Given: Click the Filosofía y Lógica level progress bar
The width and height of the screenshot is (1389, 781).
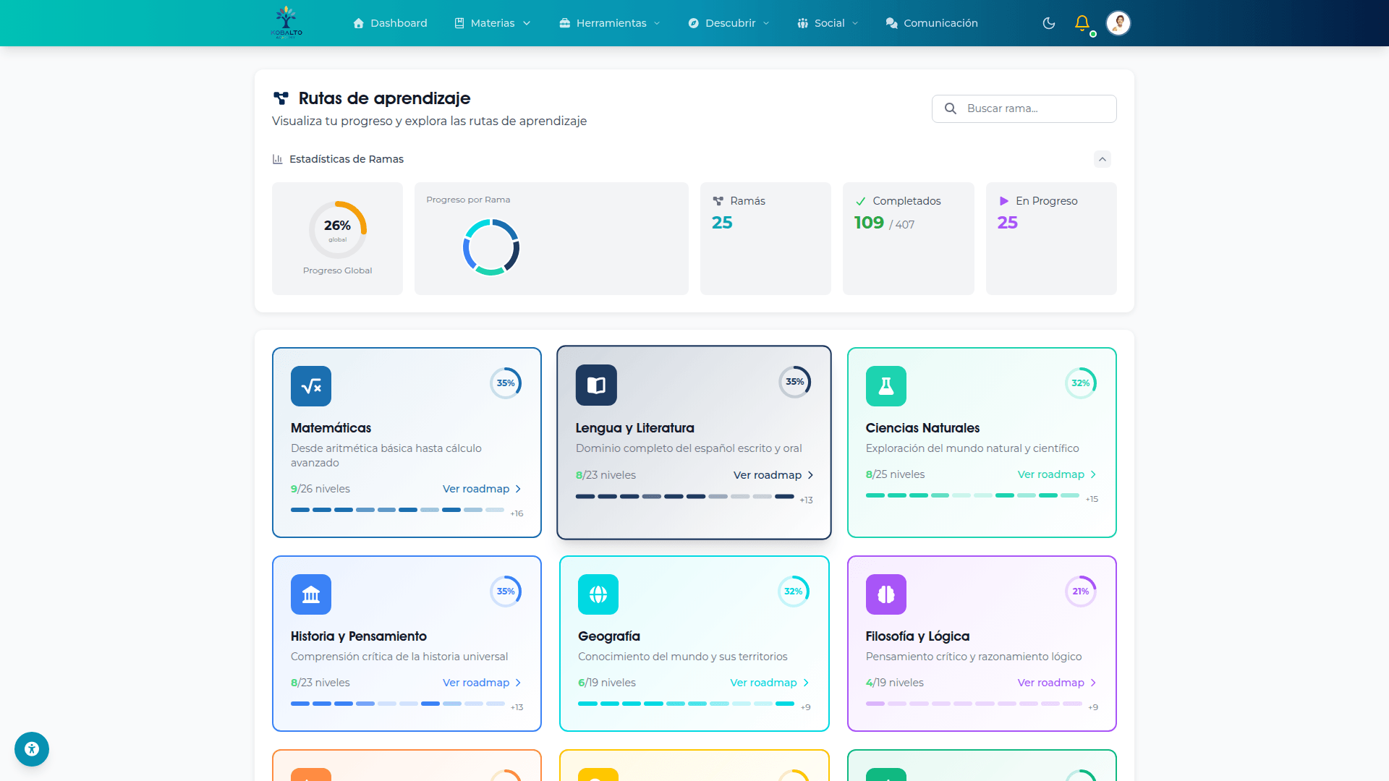Looking at the screenshot, I should 974,704.
